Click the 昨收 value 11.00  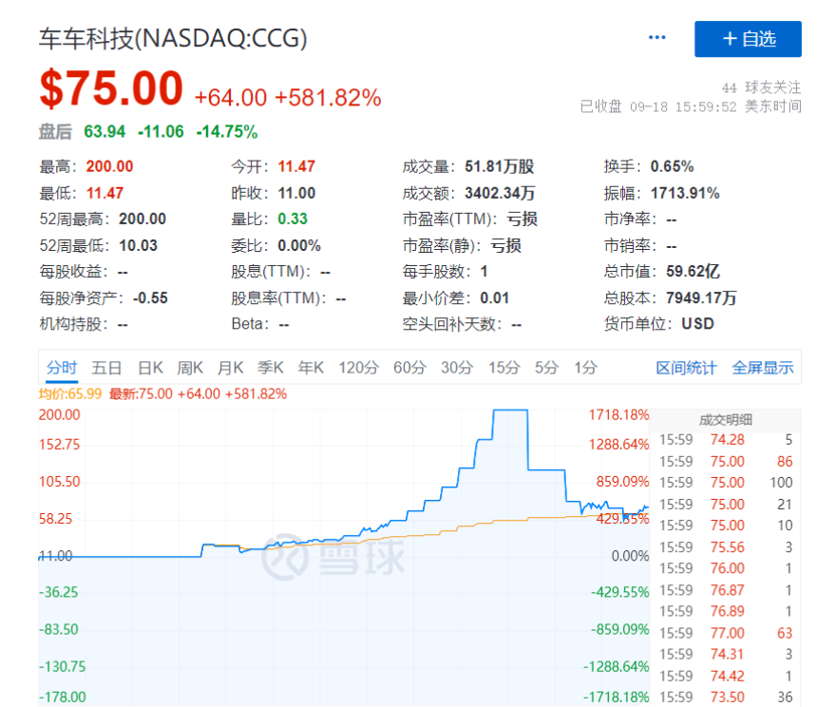point(296,193)
